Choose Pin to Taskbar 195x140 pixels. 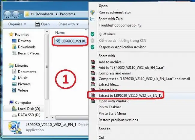point(110,107)
